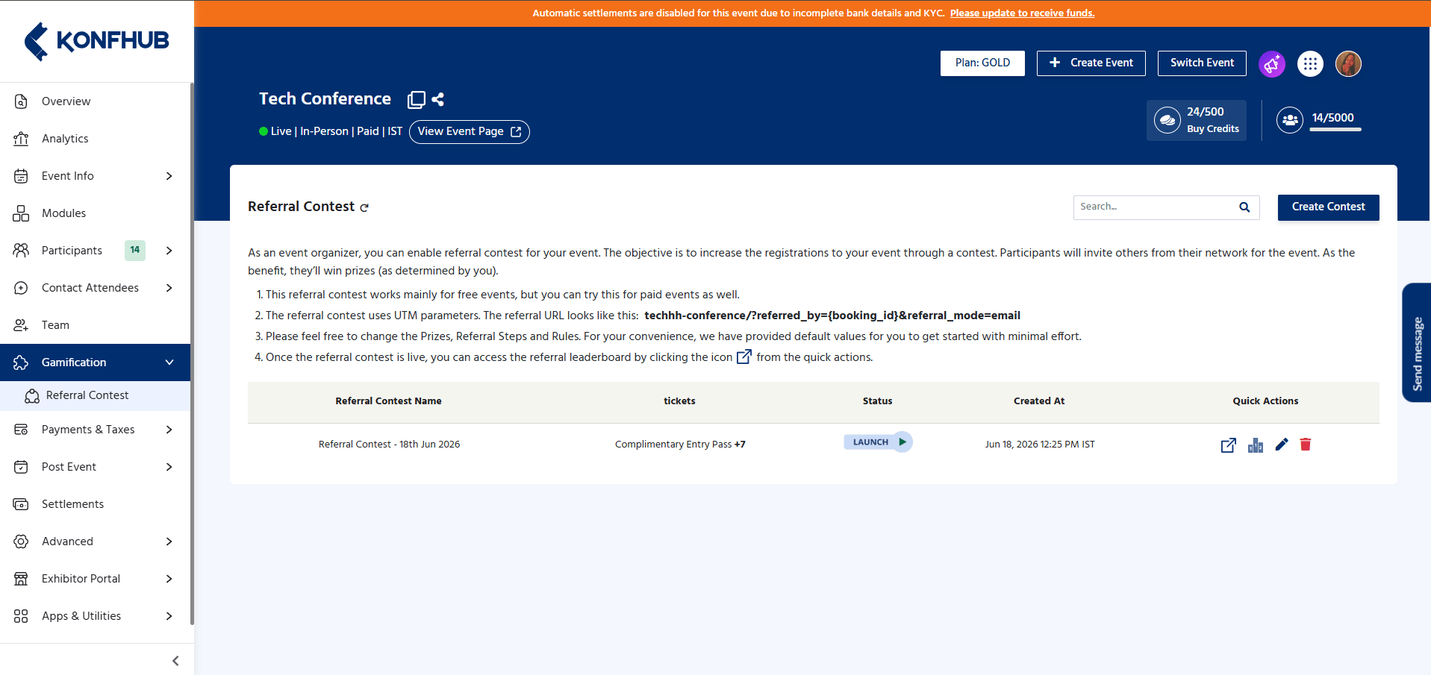Click the Payments & Taxes icon
The height and width of the screenshot is (675, 1431).
pyautogui.click(x=21, y=430)
